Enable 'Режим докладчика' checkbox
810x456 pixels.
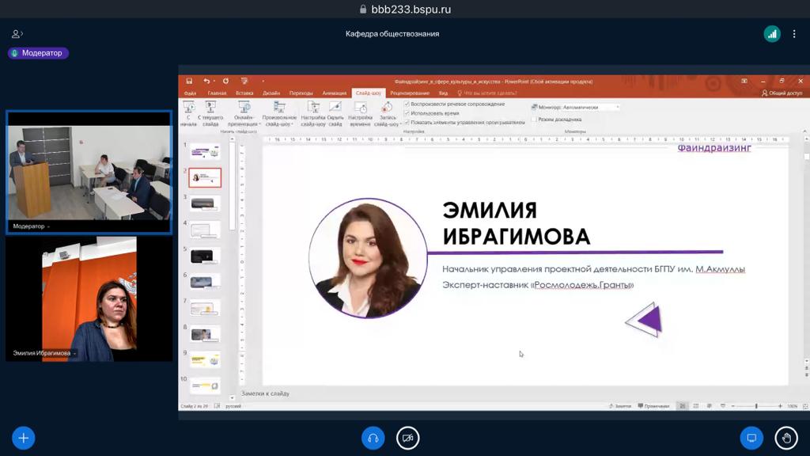coord(535,120)
